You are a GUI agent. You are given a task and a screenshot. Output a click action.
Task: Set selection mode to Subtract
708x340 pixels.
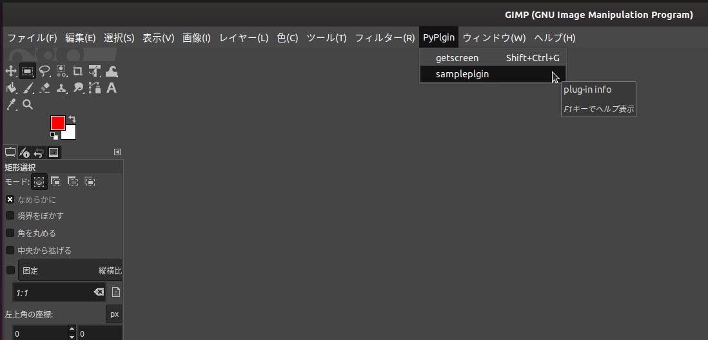tap(73, 182)
